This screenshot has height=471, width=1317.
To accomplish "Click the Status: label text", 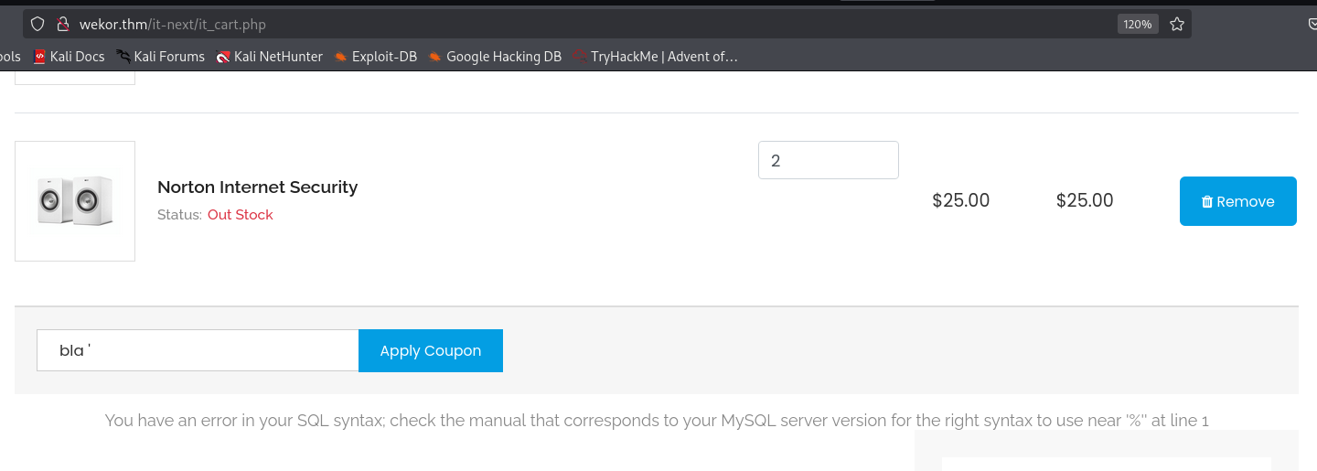I will tap(179, 215).
